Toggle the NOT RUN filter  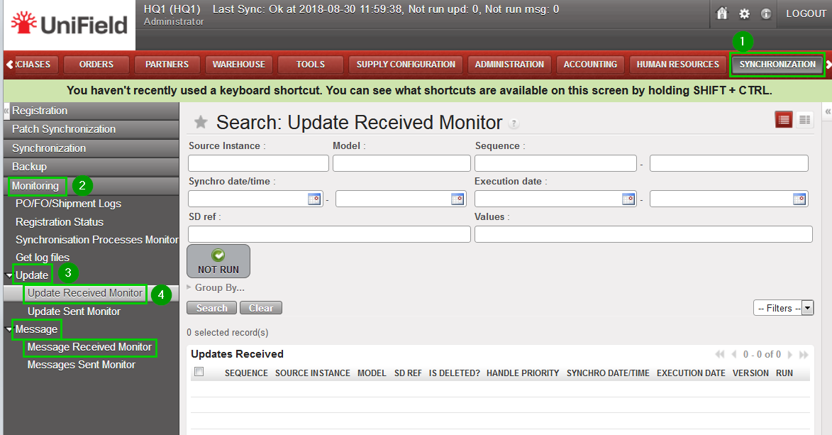click(x=218, y=261)
